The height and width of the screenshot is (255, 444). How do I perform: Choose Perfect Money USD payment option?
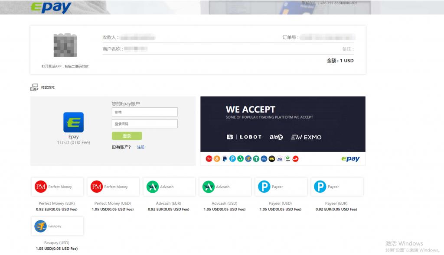click(113, 187)
